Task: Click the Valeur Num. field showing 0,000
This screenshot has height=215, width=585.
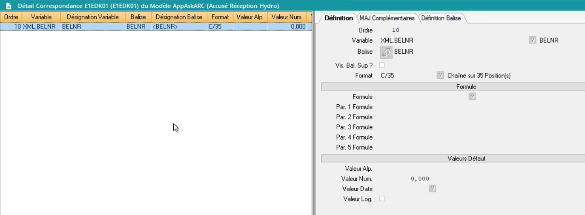Action: (420, 179)
